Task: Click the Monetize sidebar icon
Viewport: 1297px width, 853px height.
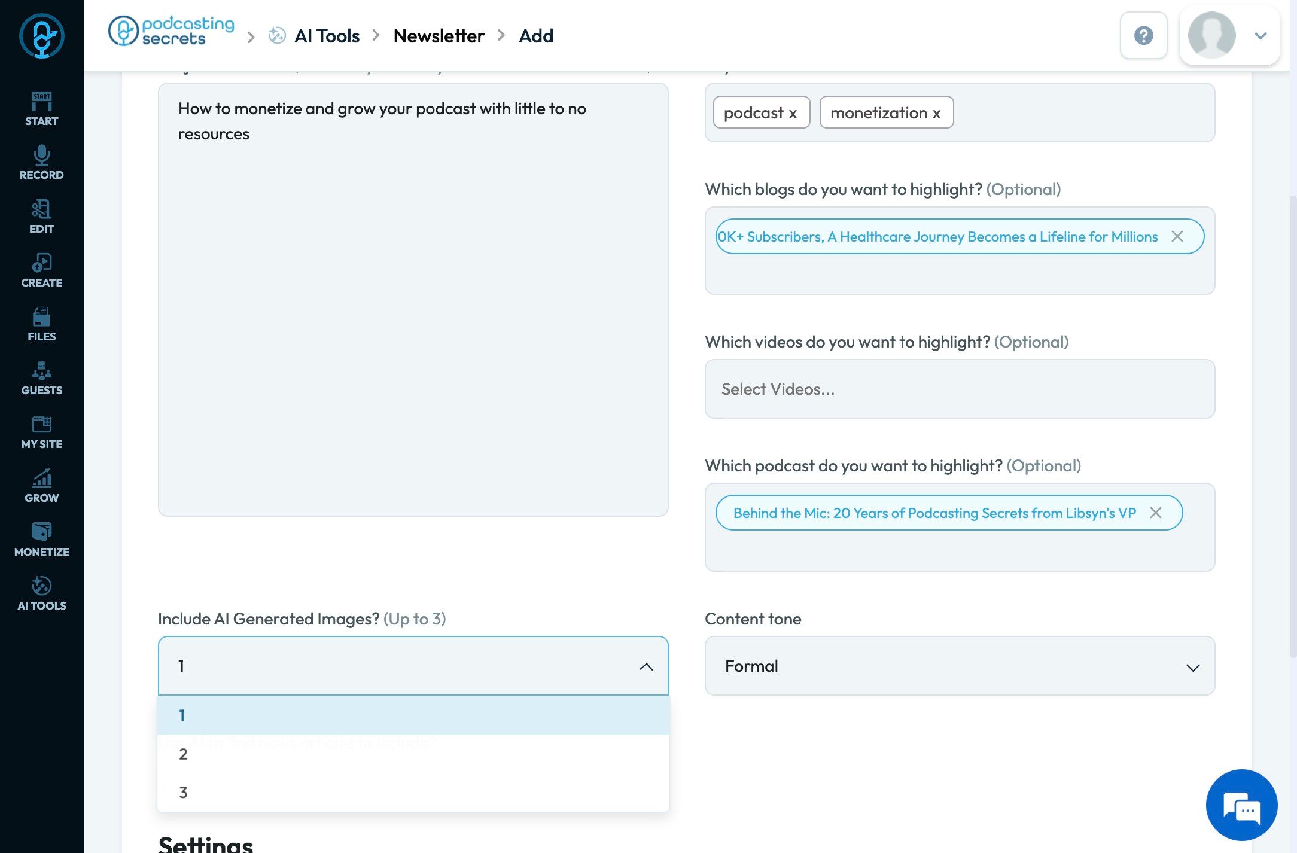Action: pyautogui.click(x=41, y=539)
